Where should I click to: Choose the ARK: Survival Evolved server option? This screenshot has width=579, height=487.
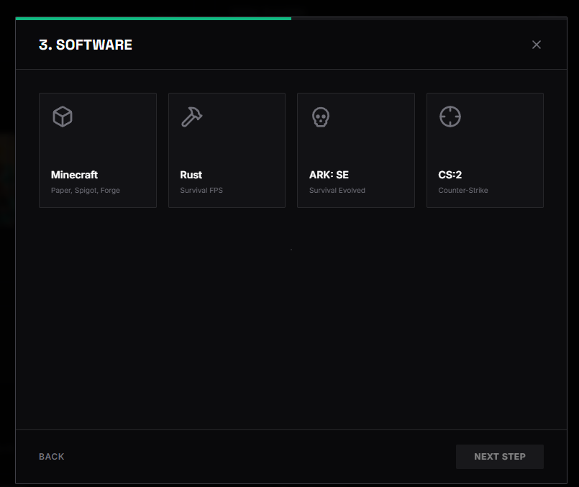point(355,150)
